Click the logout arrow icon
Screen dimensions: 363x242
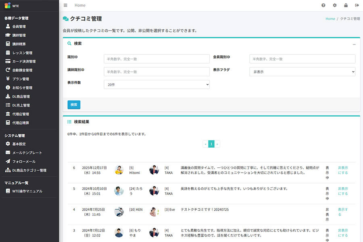point(357,5)
